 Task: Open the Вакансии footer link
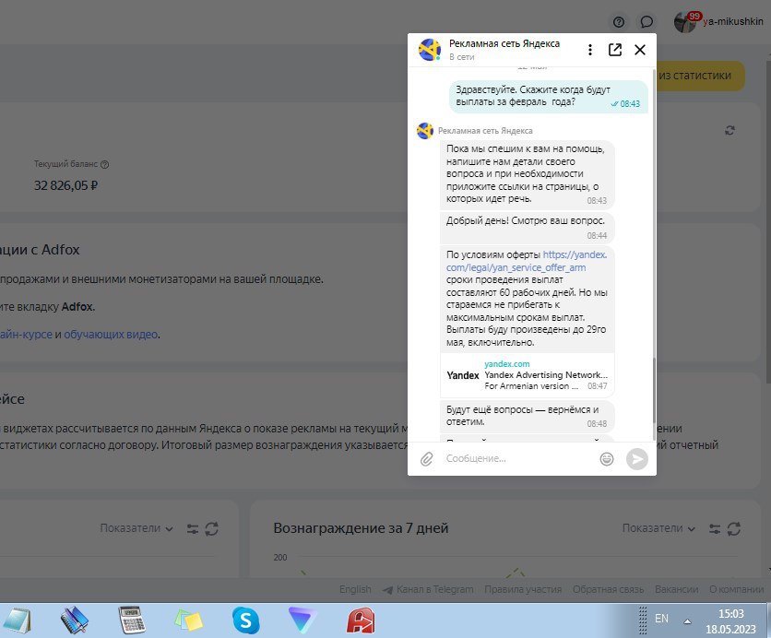point(676,589)
